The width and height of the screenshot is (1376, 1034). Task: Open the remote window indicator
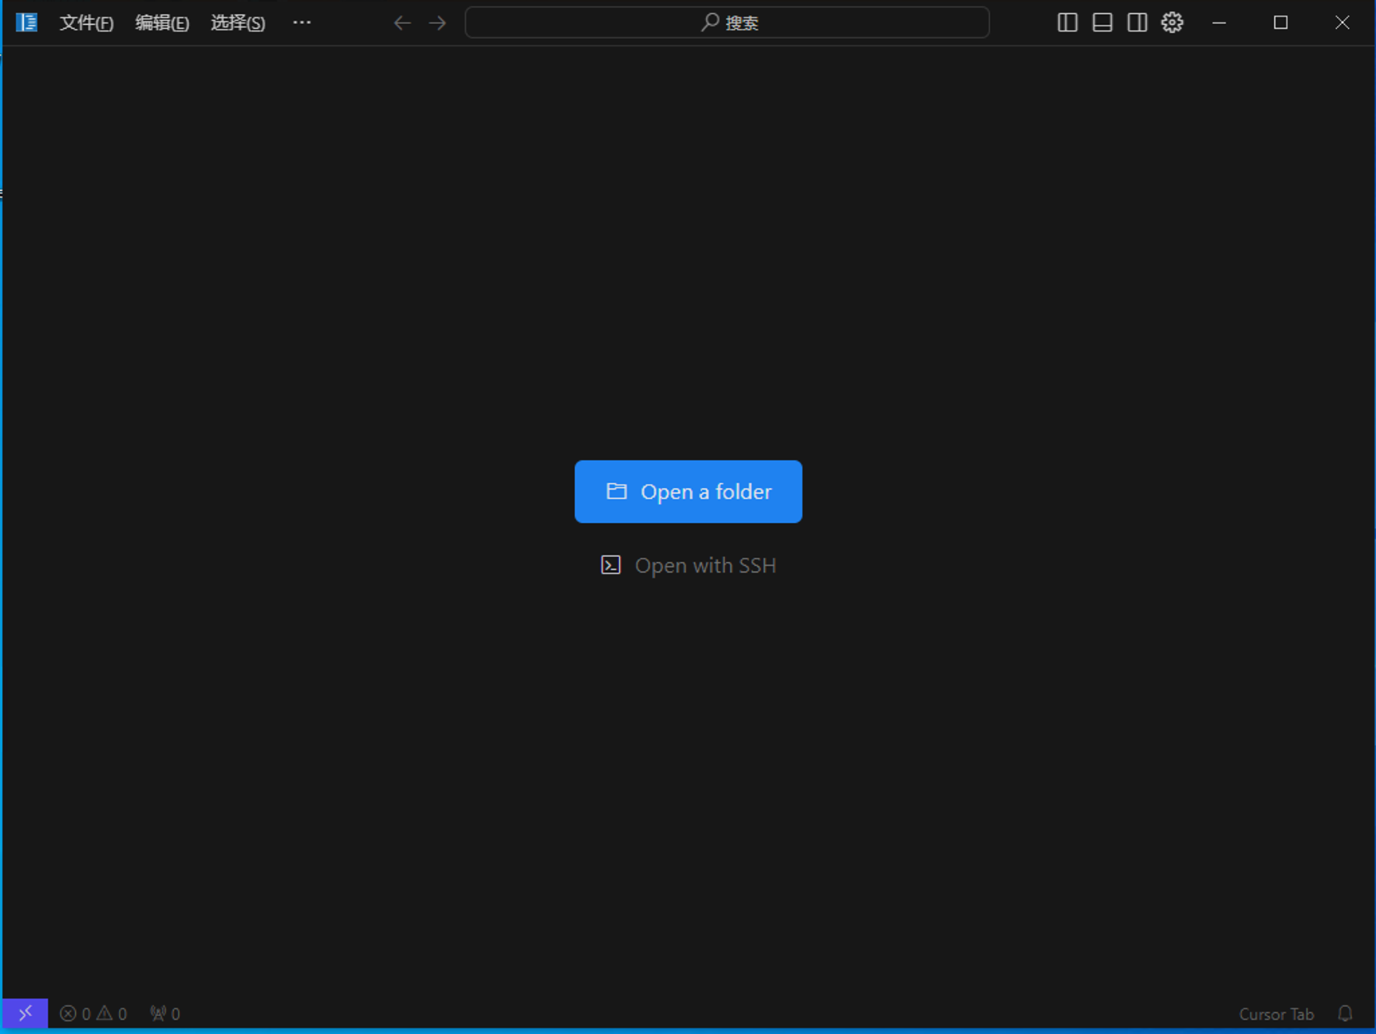pyautogui.click(x=25, y=1013)
